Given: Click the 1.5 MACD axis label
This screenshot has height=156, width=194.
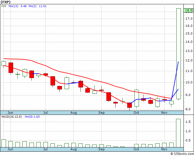Looking at the screenshot, I should 188,122.
